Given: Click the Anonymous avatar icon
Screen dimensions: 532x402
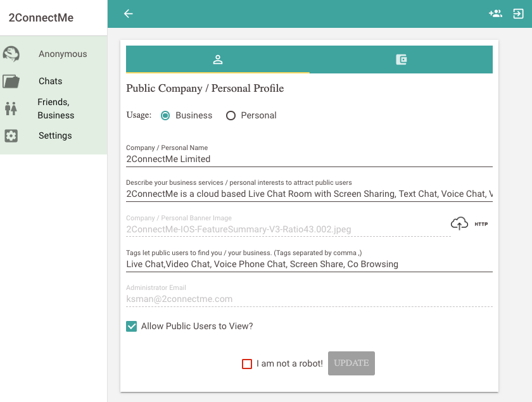Looking at the screenshot, I should (x=11, y=54).
